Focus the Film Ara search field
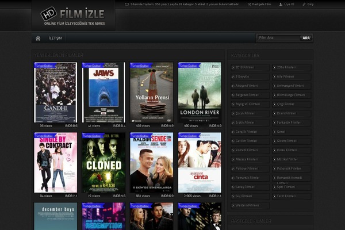Screen dimensions: 345x230 click(x=278, y=38)
